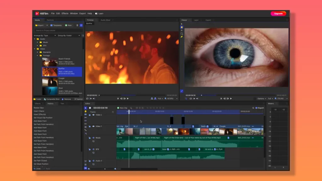Image resolution: width=322 pixels, height=181 pixels.
Task: Open the Effects menu
Action: [65, 14]
